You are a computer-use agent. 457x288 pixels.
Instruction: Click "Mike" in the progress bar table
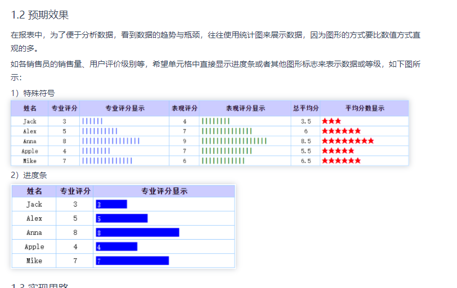(34, 260)
